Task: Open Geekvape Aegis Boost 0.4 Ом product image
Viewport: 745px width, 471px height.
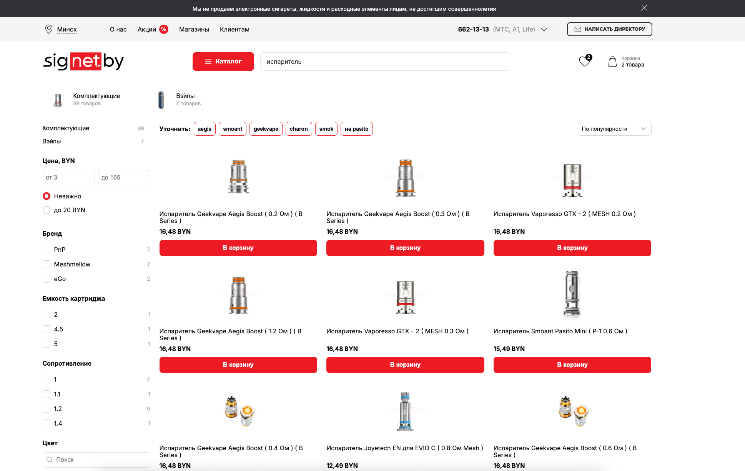Action: tap(239, 411)
